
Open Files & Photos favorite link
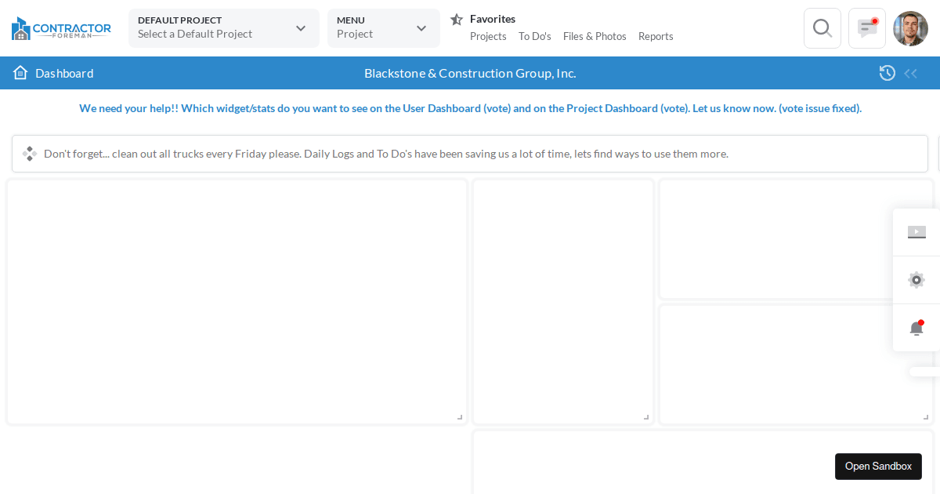click(595, 36)
